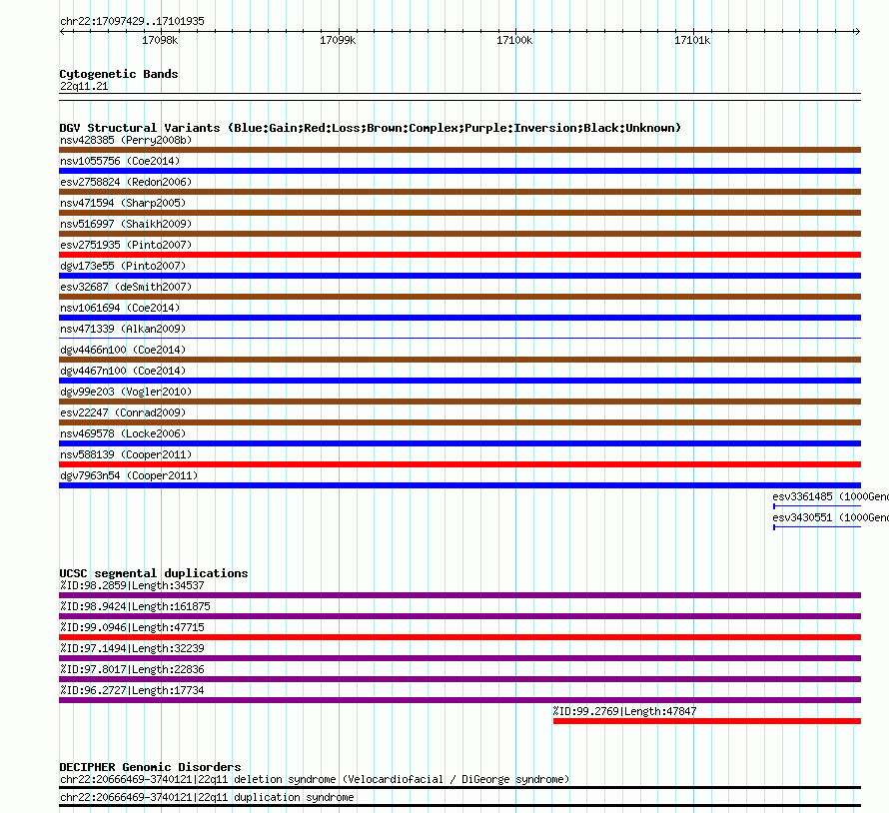This screenshot has width=889, height=813.
Task: Open the esv32687 (deSmith2007) variant label
Action: 126,287
